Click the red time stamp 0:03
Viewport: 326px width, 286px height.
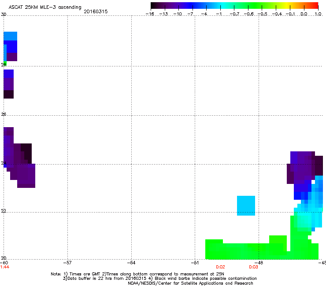(253, 267)
